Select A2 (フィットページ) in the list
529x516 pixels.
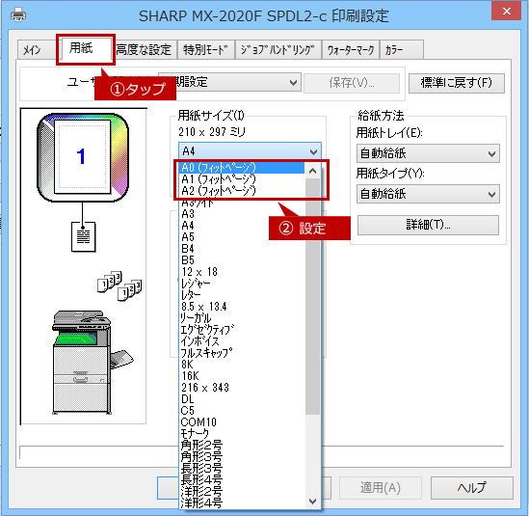coord(242,191)
